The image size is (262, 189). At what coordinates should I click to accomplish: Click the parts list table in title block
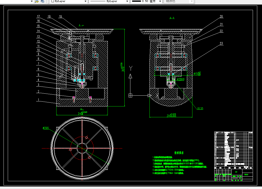point(233,149)
